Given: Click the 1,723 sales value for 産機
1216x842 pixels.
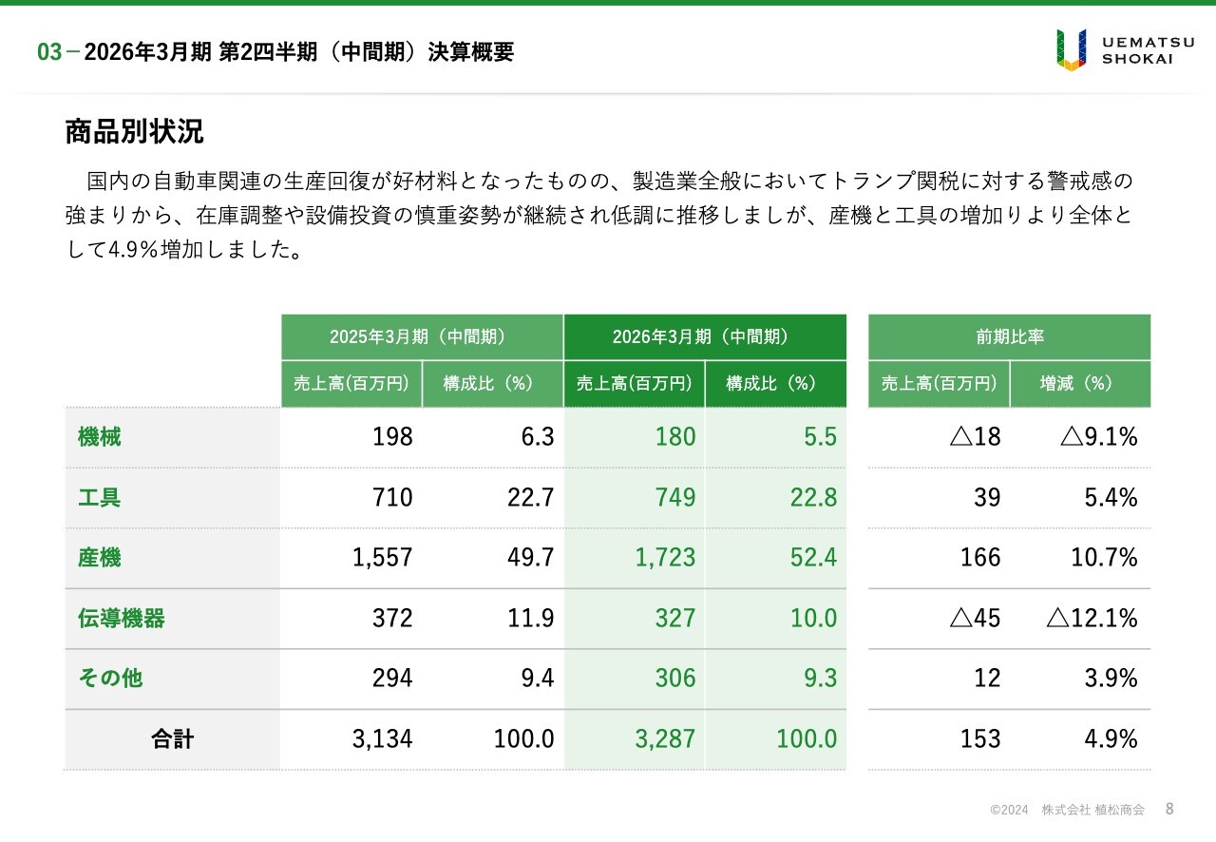Looking at the screenshot, I should 665,558.
